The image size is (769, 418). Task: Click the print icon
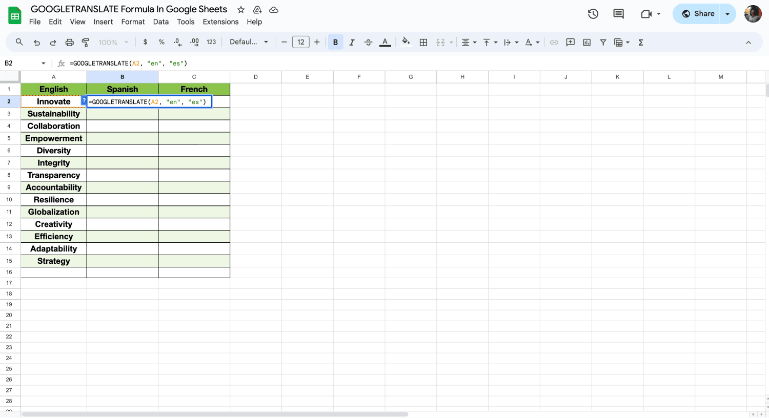[69, 43]
